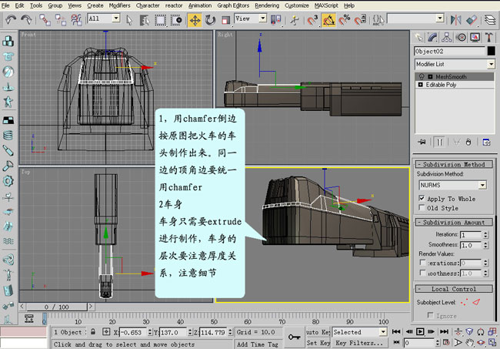Open Select by Name dialog icon
This screenshot has height=349, width=500.
pos(145,20)
